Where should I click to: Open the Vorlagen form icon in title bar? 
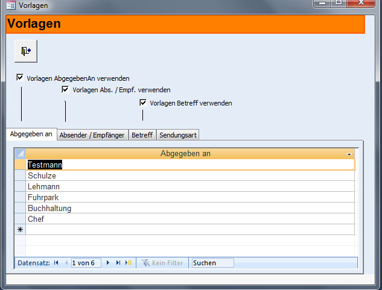tap(11, 5)
